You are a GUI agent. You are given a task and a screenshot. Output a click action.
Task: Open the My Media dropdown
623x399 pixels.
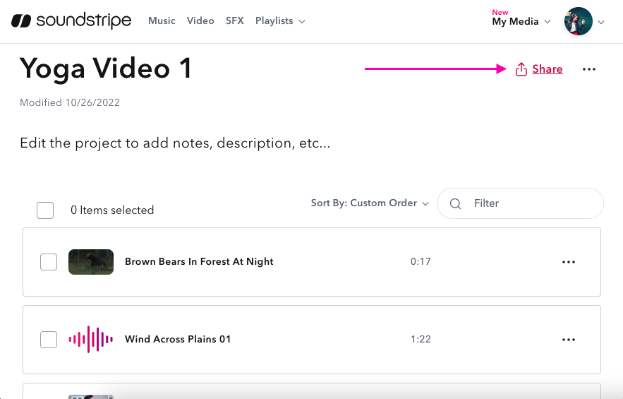coord(521,22)
